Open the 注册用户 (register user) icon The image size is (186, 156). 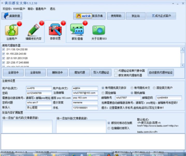click(x=12, y=30)
